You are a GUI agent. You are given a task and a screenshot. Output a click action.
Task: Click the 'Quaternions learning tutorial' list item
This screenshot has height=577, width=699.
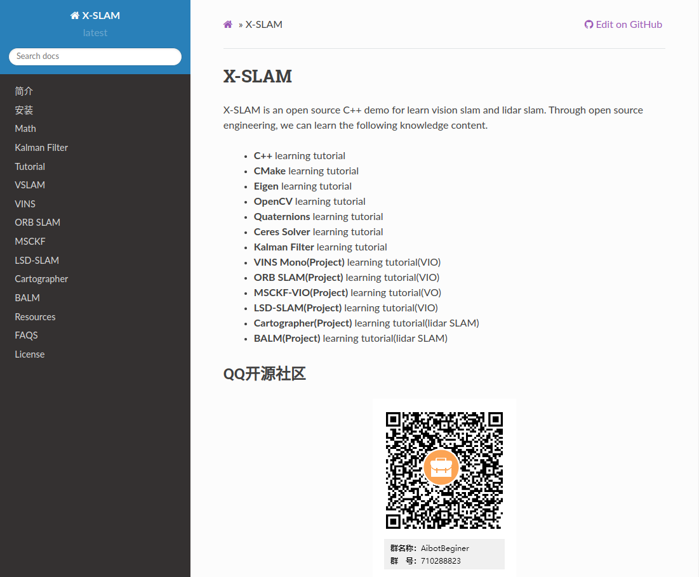(x=318, y=216)
